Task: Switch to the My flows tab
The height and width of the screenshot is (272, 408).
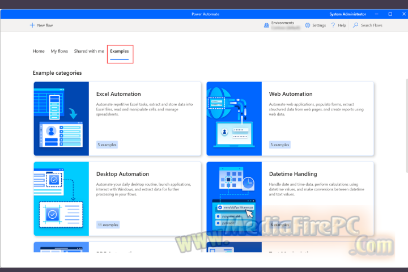Action: pos(59,51)
